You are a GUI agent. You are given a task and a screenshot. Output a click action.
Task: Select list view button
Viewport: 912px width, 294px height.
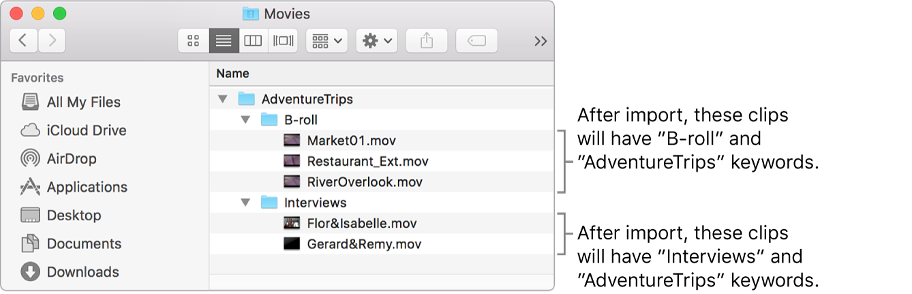(224, 41)
